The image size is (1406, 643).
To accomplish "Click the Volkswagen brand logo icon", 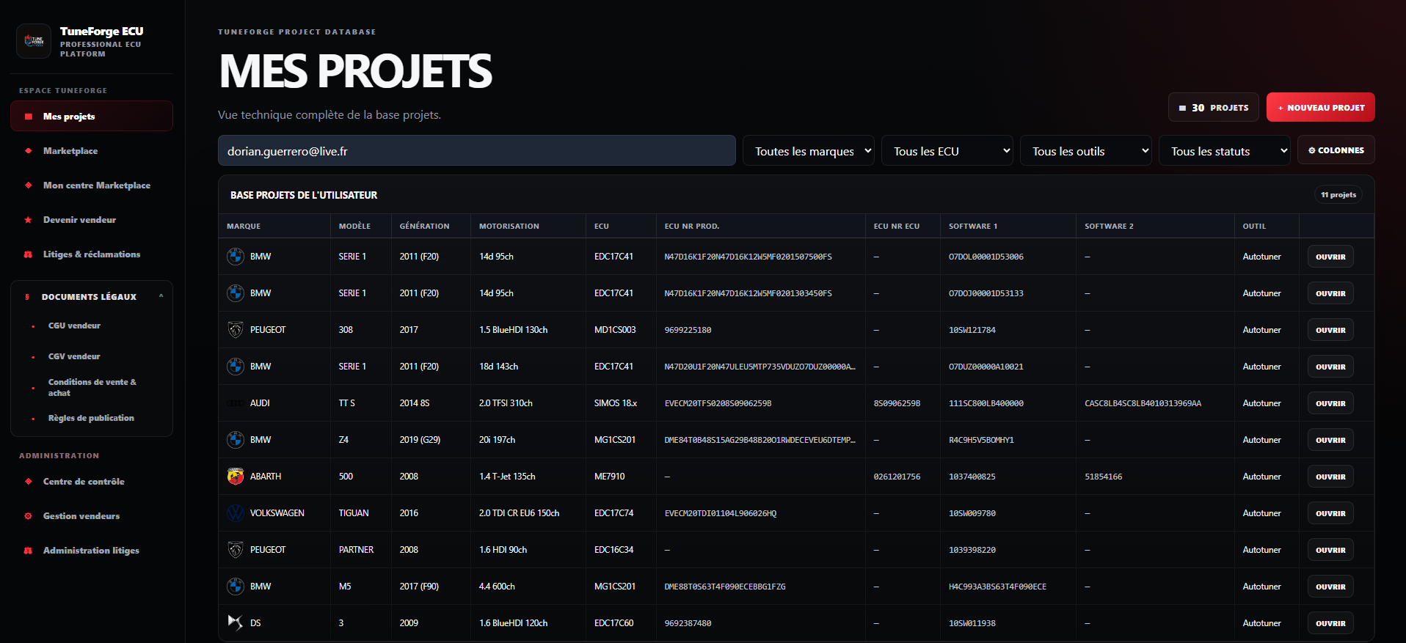I will point(236,513).
